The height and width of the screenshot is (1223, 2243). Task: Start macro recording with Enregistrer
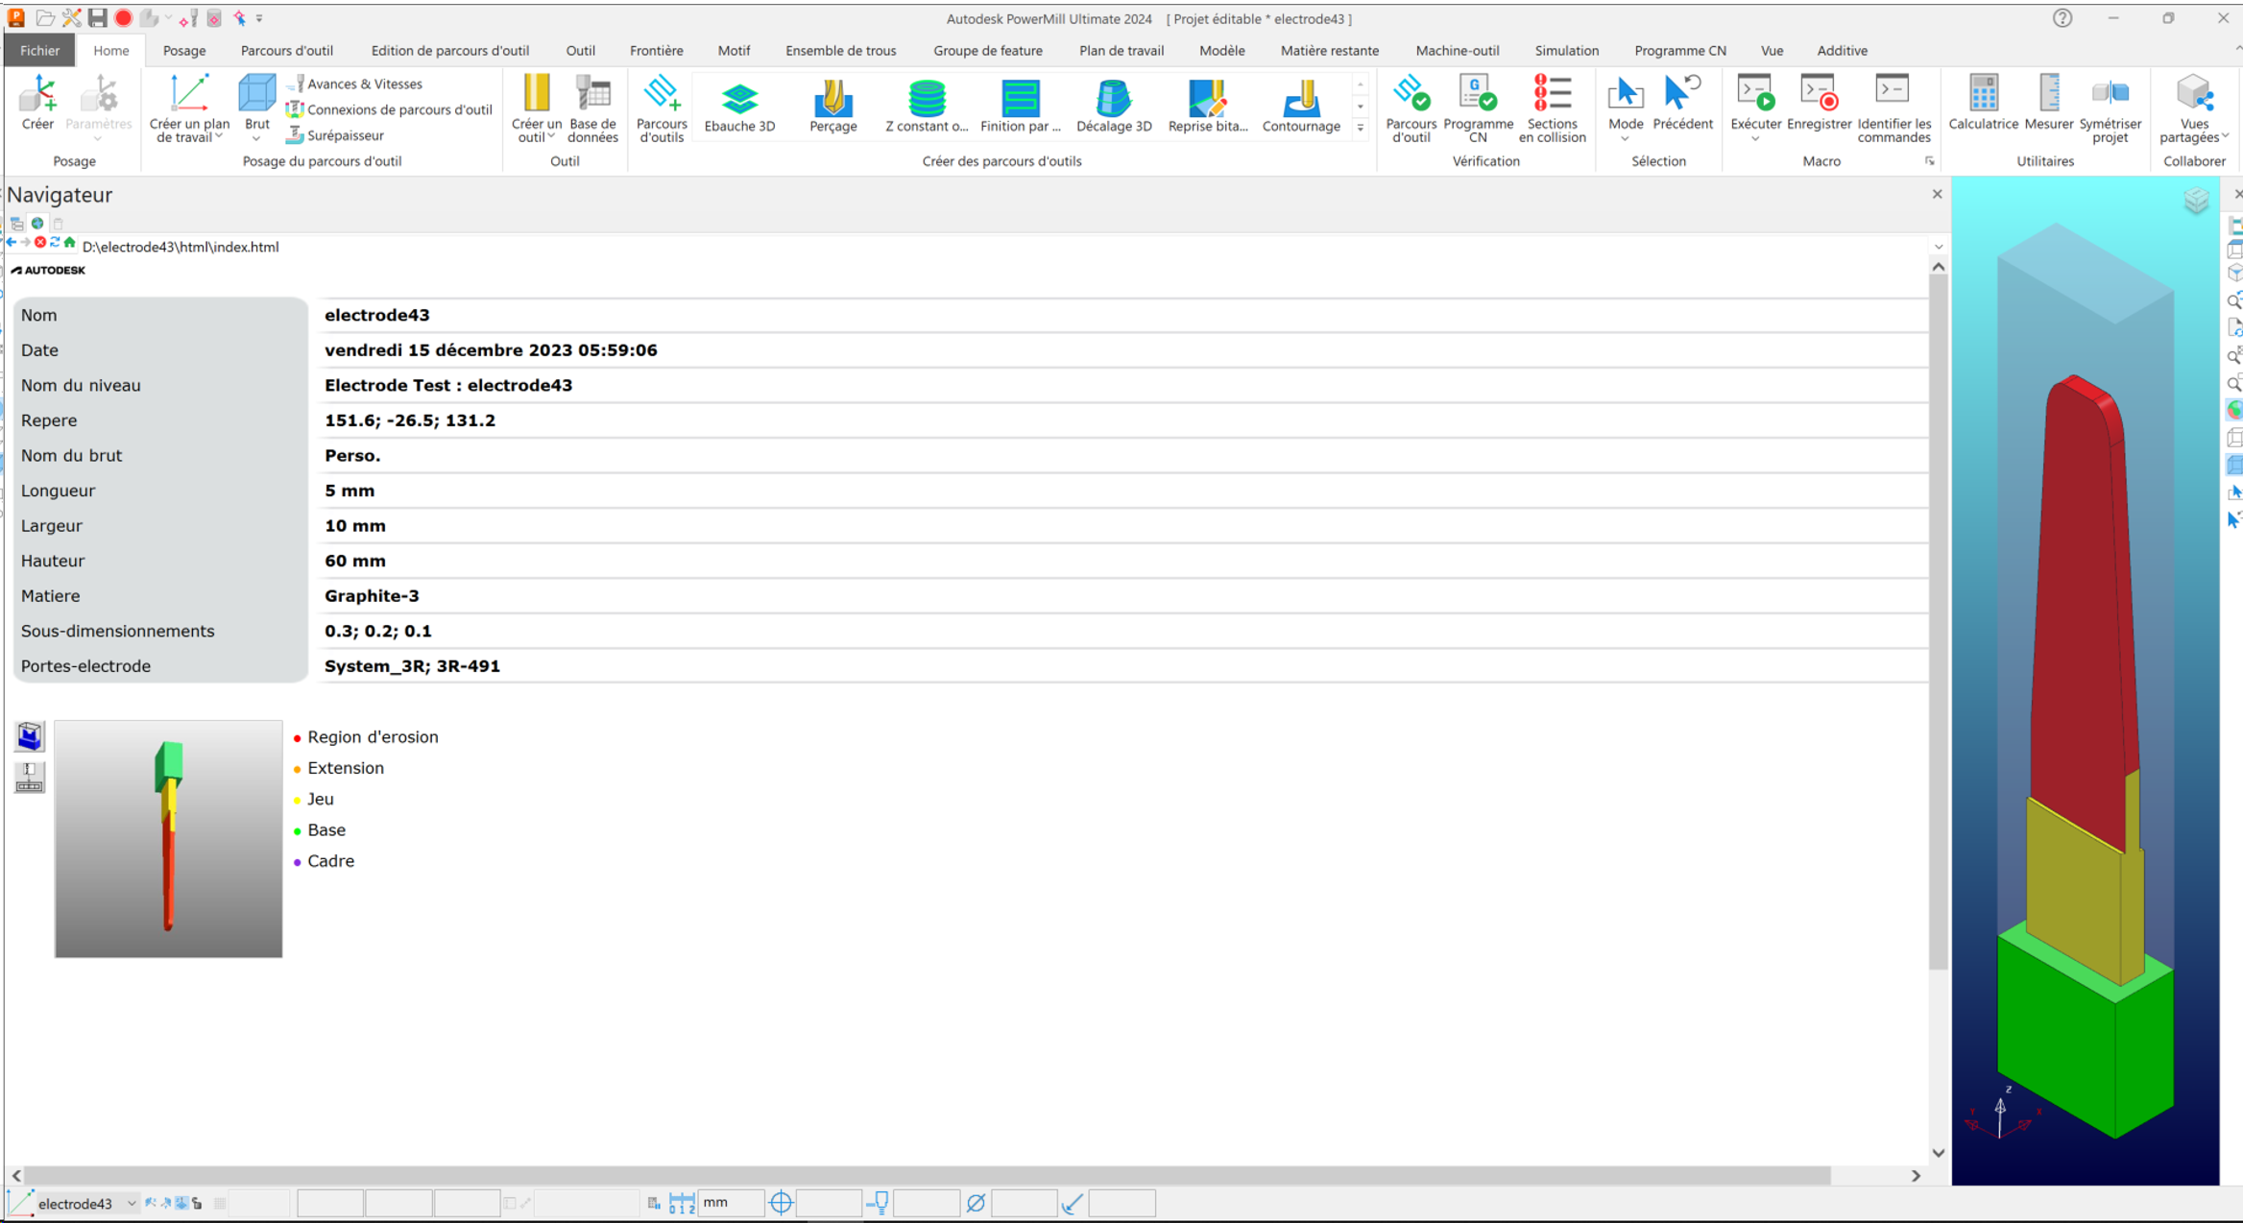[1819, 103]
